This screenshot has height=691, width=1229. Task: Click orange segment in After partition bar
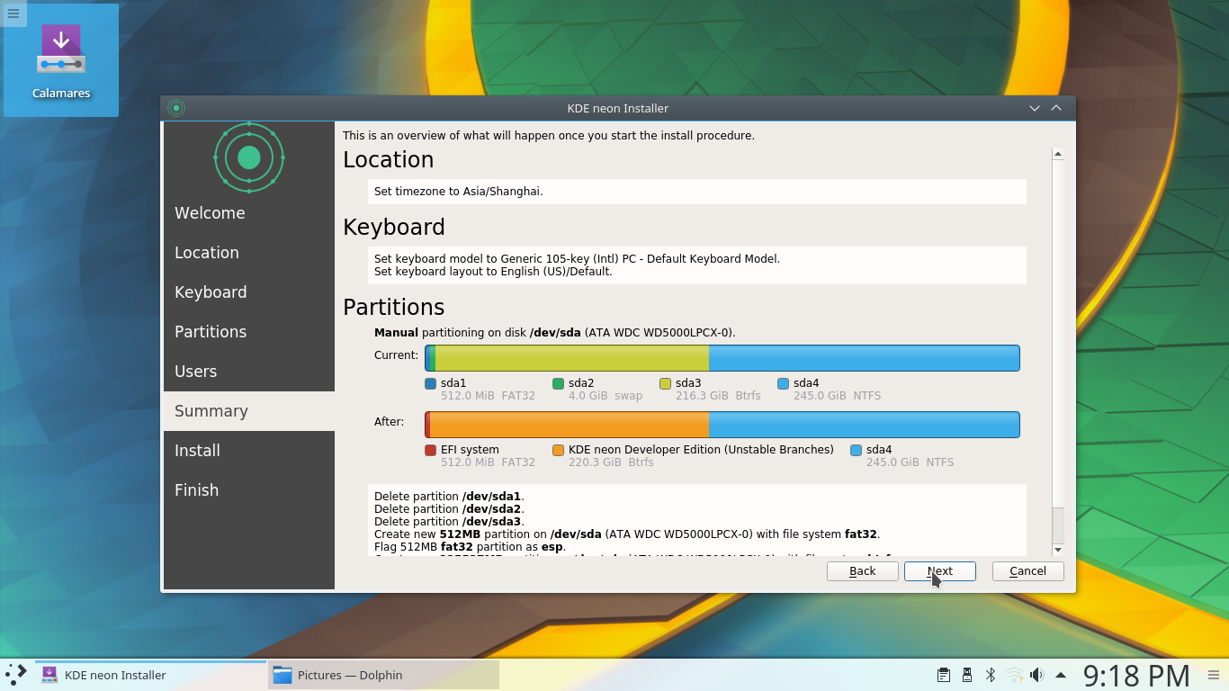[570, 425]
